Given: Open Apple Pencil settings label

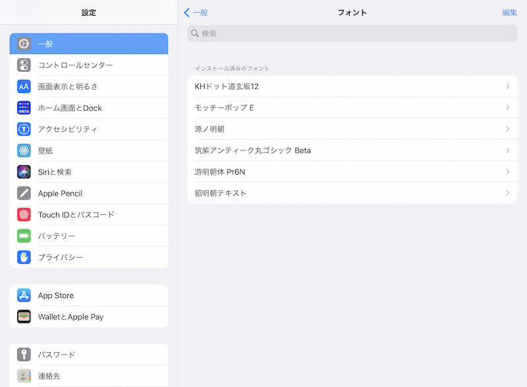Looking at the screenshot, I should click(60, 193).
